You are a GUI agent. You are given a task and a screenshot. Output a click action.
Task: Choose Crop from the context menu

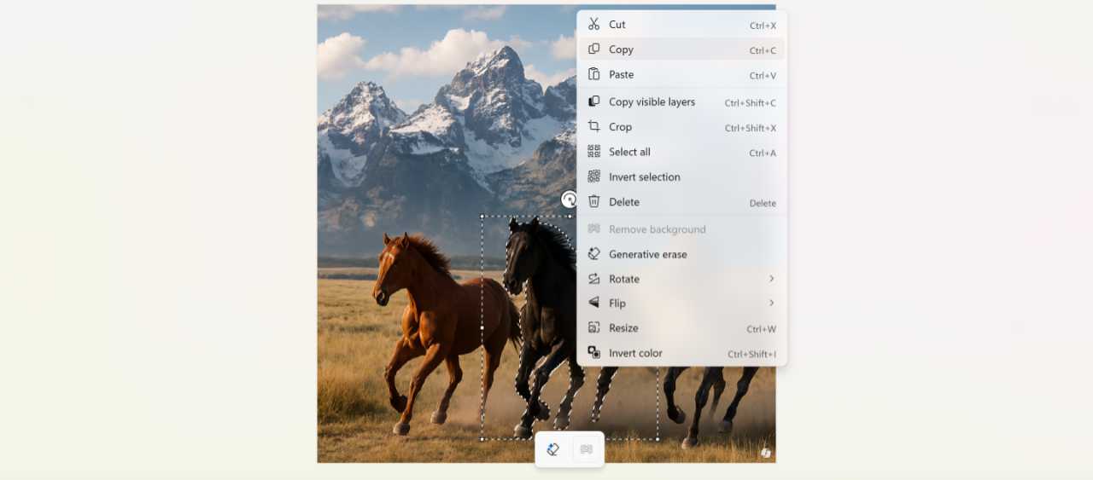(x=681, y=126)
